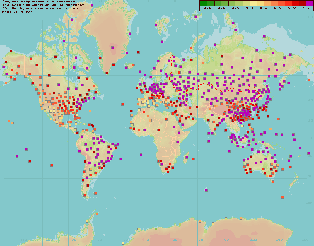This screenshot has width=314, height=246.
Task: Click the bottom longitude label 180
Action: point(305,240)
